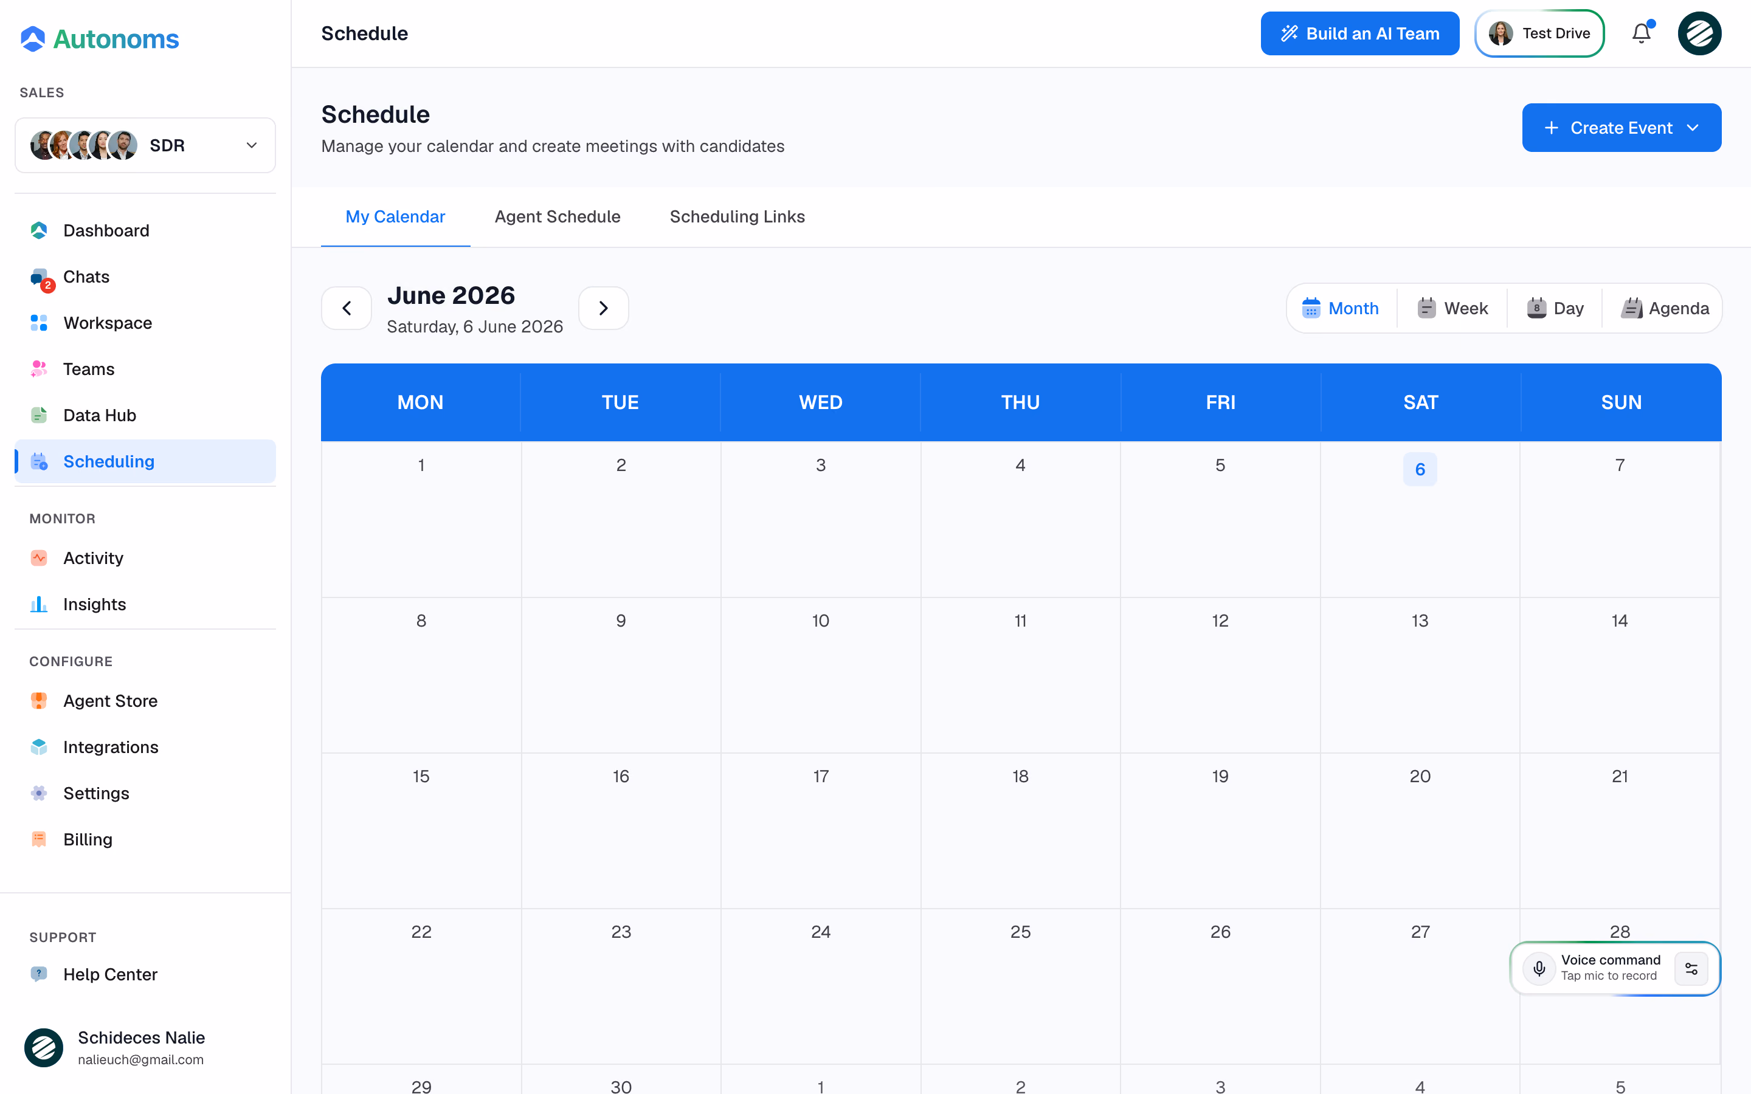Click the Autonoms logo
The image size is (1751, 1094).
point(99,38)
